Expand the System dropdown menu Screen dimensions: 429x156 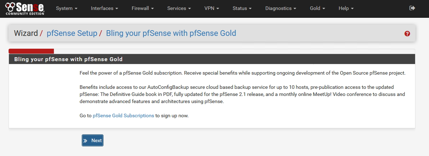pos(67,8)
